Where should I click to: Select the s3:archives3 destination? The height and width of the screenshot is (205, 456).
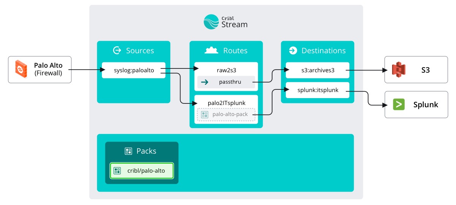317,70
